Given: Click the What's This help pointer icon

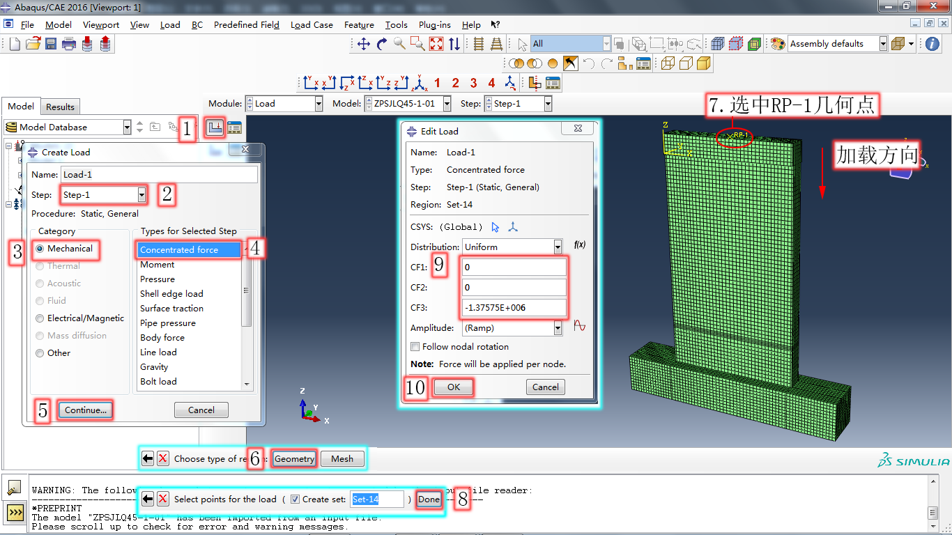Looking at the screenshot, I should tap(496, 24).
